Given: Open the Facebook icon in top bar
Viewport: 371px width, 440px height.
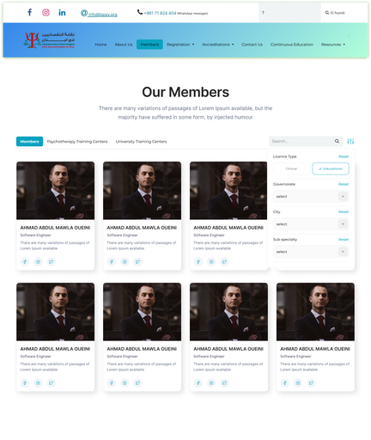Looking at the screenshot, I should point(29,12).
